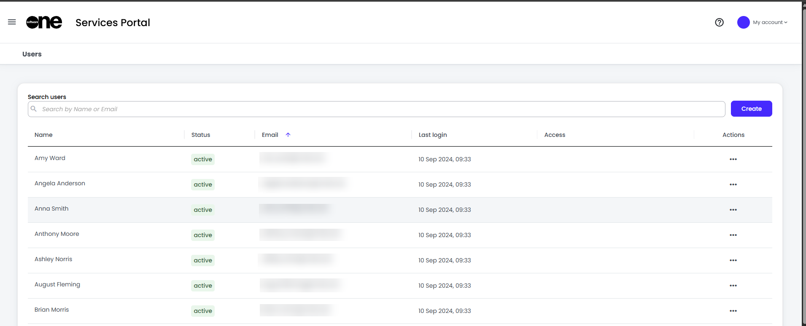
Task: Select the Brian Morris user row name
Action: [x=51, y=310]
